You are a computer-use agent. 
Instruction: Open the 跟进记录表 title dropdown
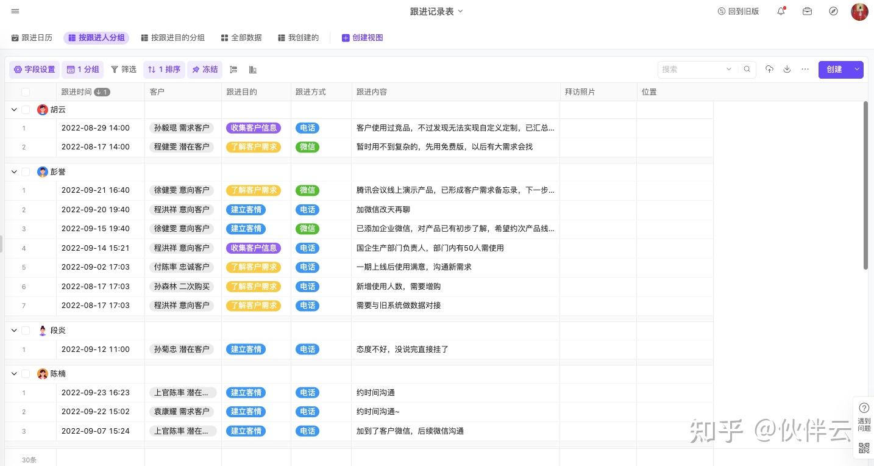[x=460, y=11]
